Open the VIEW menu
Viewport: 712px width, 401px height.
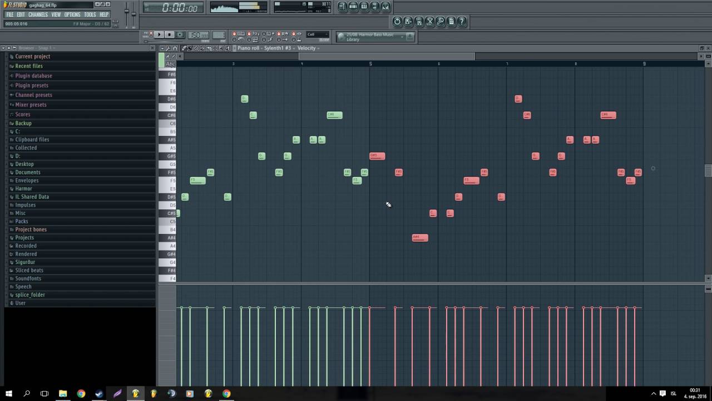tap(56, 14)
